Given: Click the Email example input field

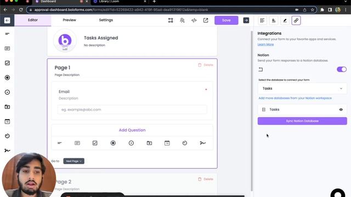Looking at the screenshot, I should [x=132, y=109].
